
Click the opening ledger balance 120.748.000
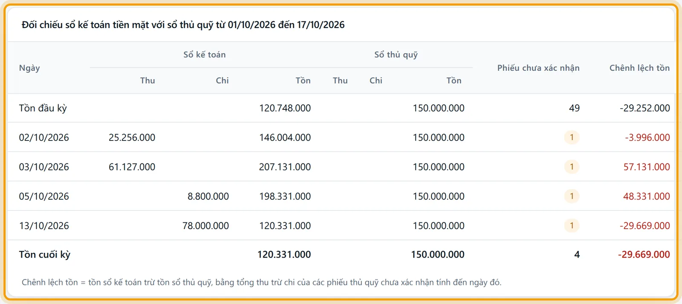[285, 108]
